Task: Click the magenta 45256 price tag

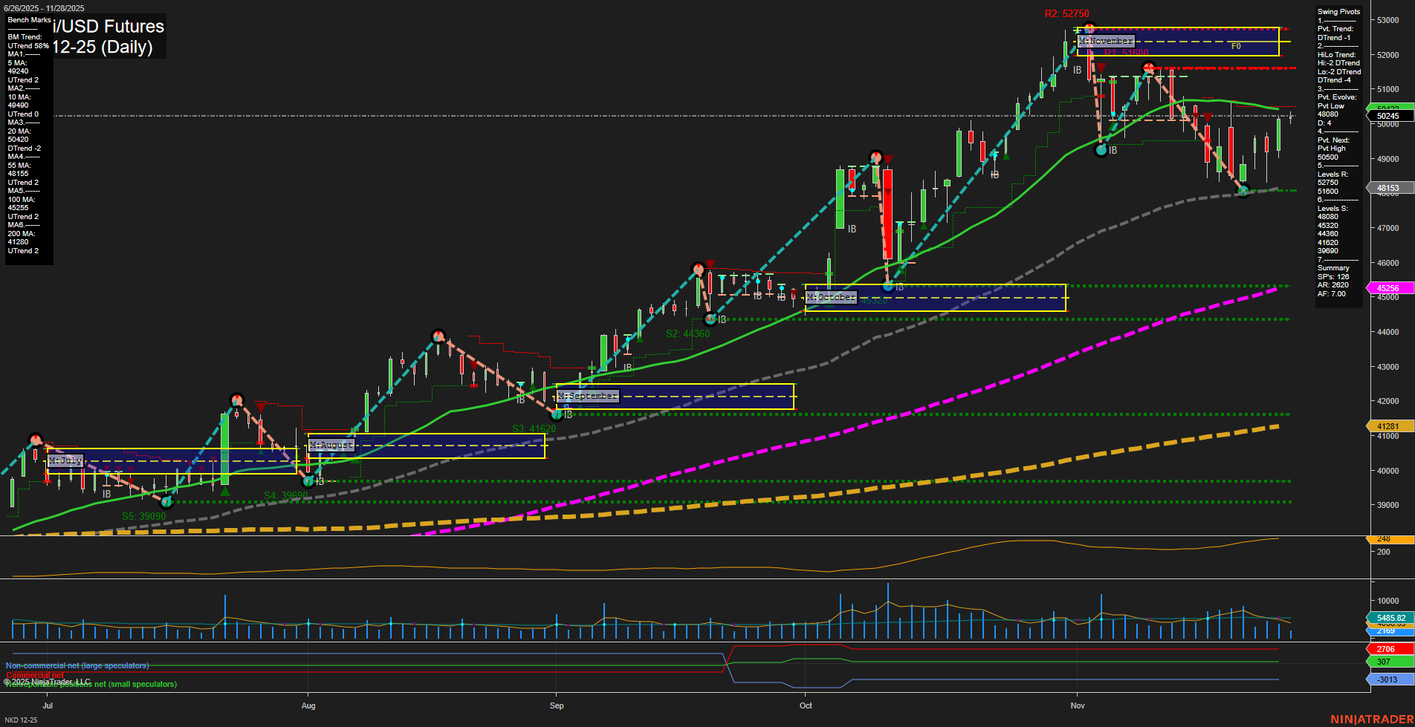Action: pos(1387,287)
